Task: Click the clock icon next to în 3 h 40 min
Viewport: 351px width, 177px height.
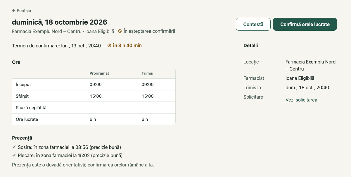Action: (x=109, y=45)
